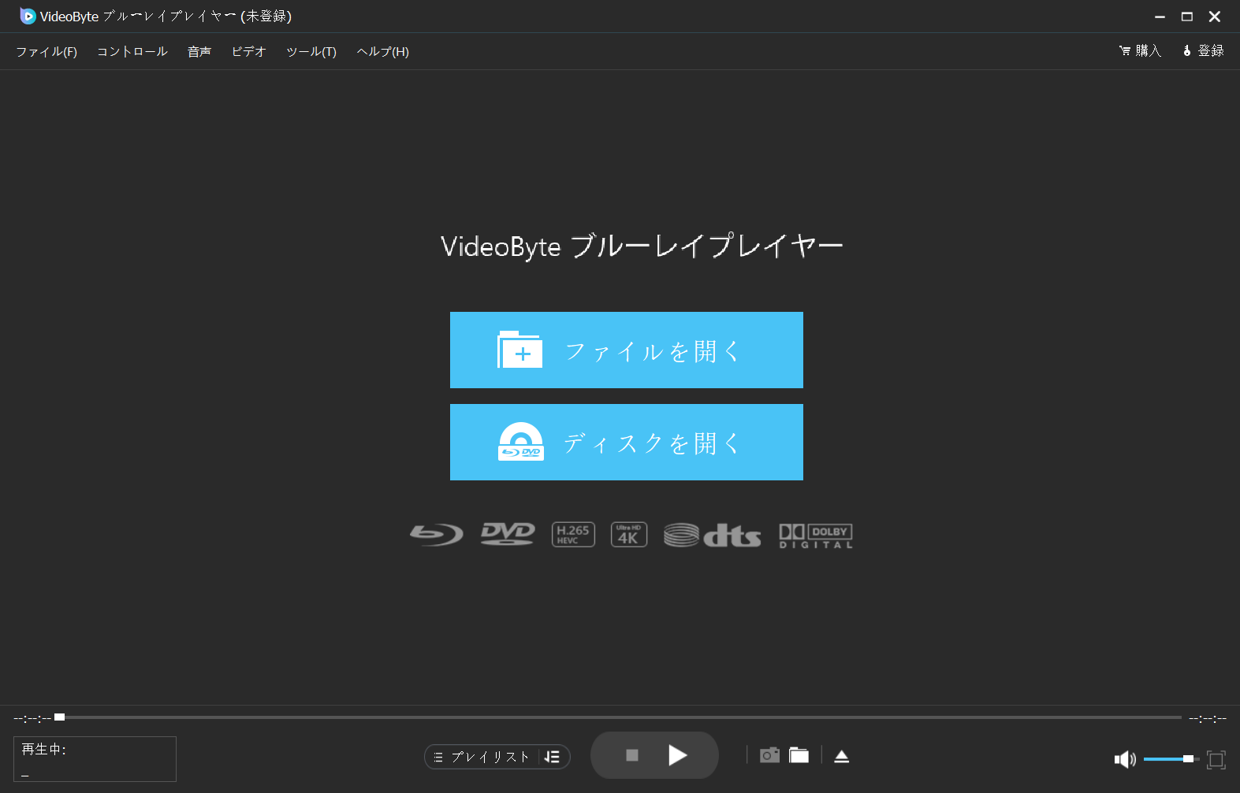Open the ファイル(F) menu
Viewport: 1240px width, 793px height.
(x=47, y=52)
